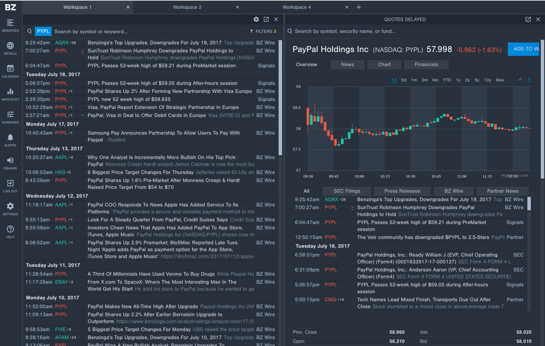Filter quote news by SEC Filings

347,191
